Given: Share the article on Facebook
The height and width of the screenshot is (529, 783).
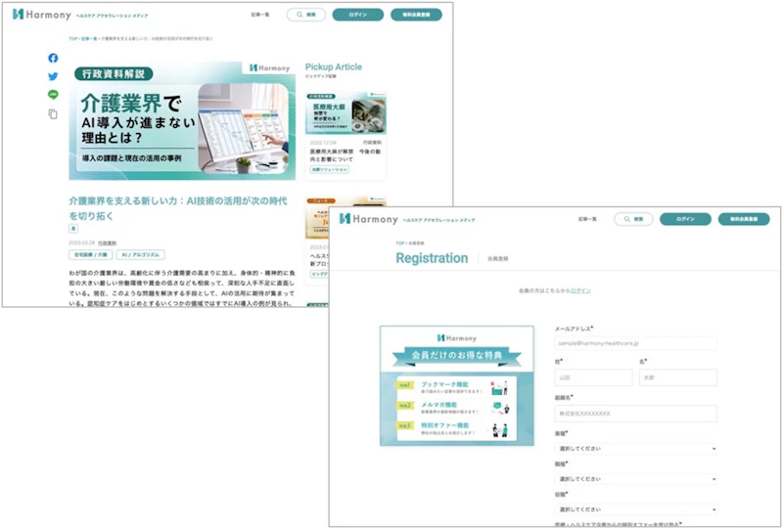Looking at the screenshot, I should pos(53,58).
